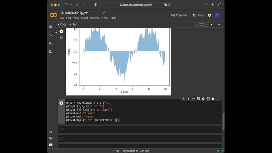Move the cell up
The width and height of the screenshot is (272, 153).
click(x=184, y=99)
